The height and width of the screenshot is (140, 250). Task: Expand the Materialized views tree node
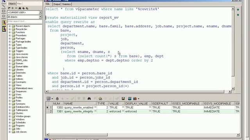point(9,88)
